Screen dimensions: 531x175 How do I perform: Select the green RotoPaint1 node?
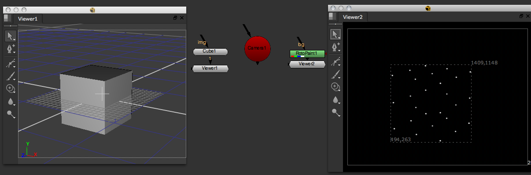tap(307, 54)
